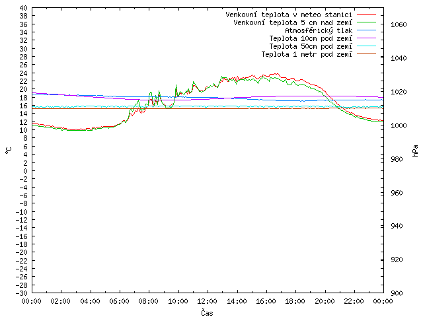Click the '980' hPa axis label

[397, 159]
